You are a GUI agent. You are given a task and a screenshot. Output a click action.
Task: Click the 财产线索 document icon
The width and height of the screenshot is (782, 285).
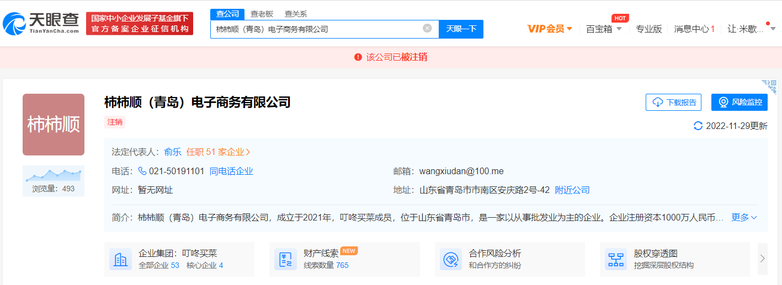pos(285,259)
